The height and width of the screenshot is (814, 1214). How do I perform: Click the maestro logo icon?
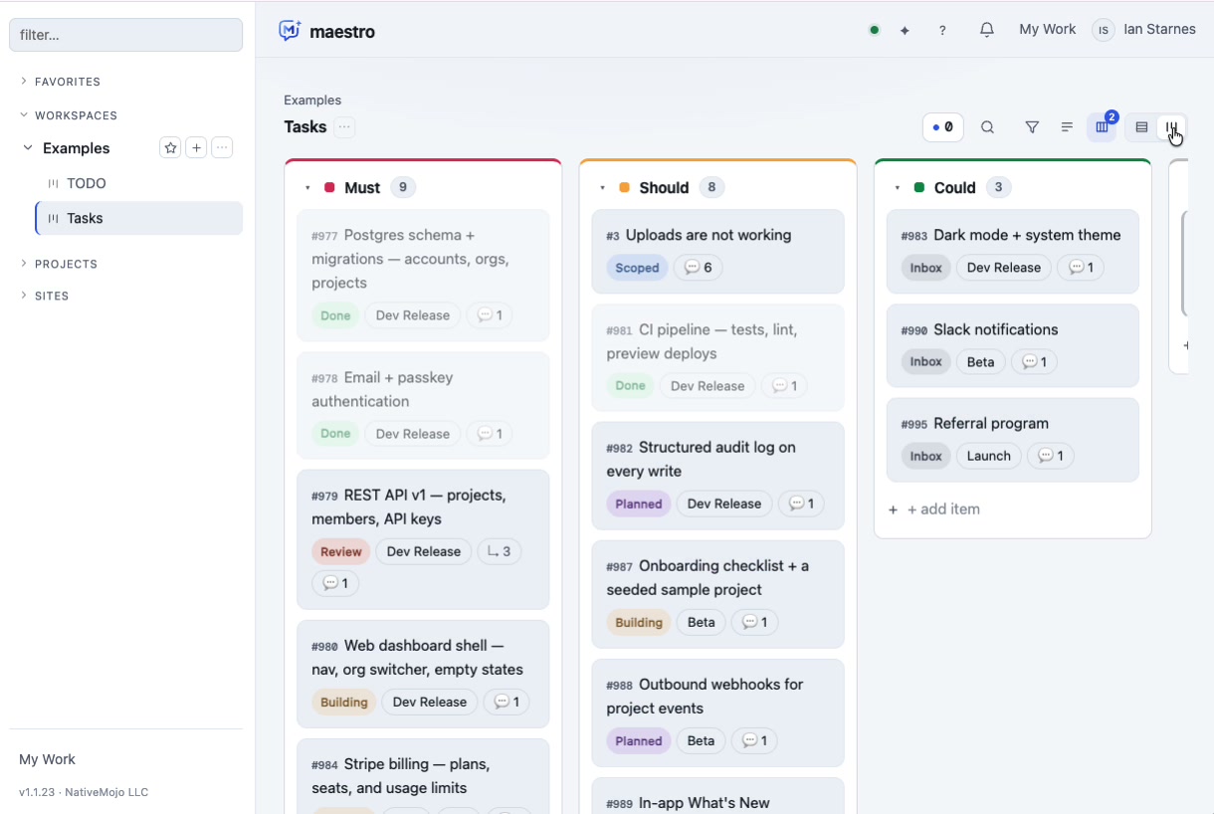click(290, 31)
